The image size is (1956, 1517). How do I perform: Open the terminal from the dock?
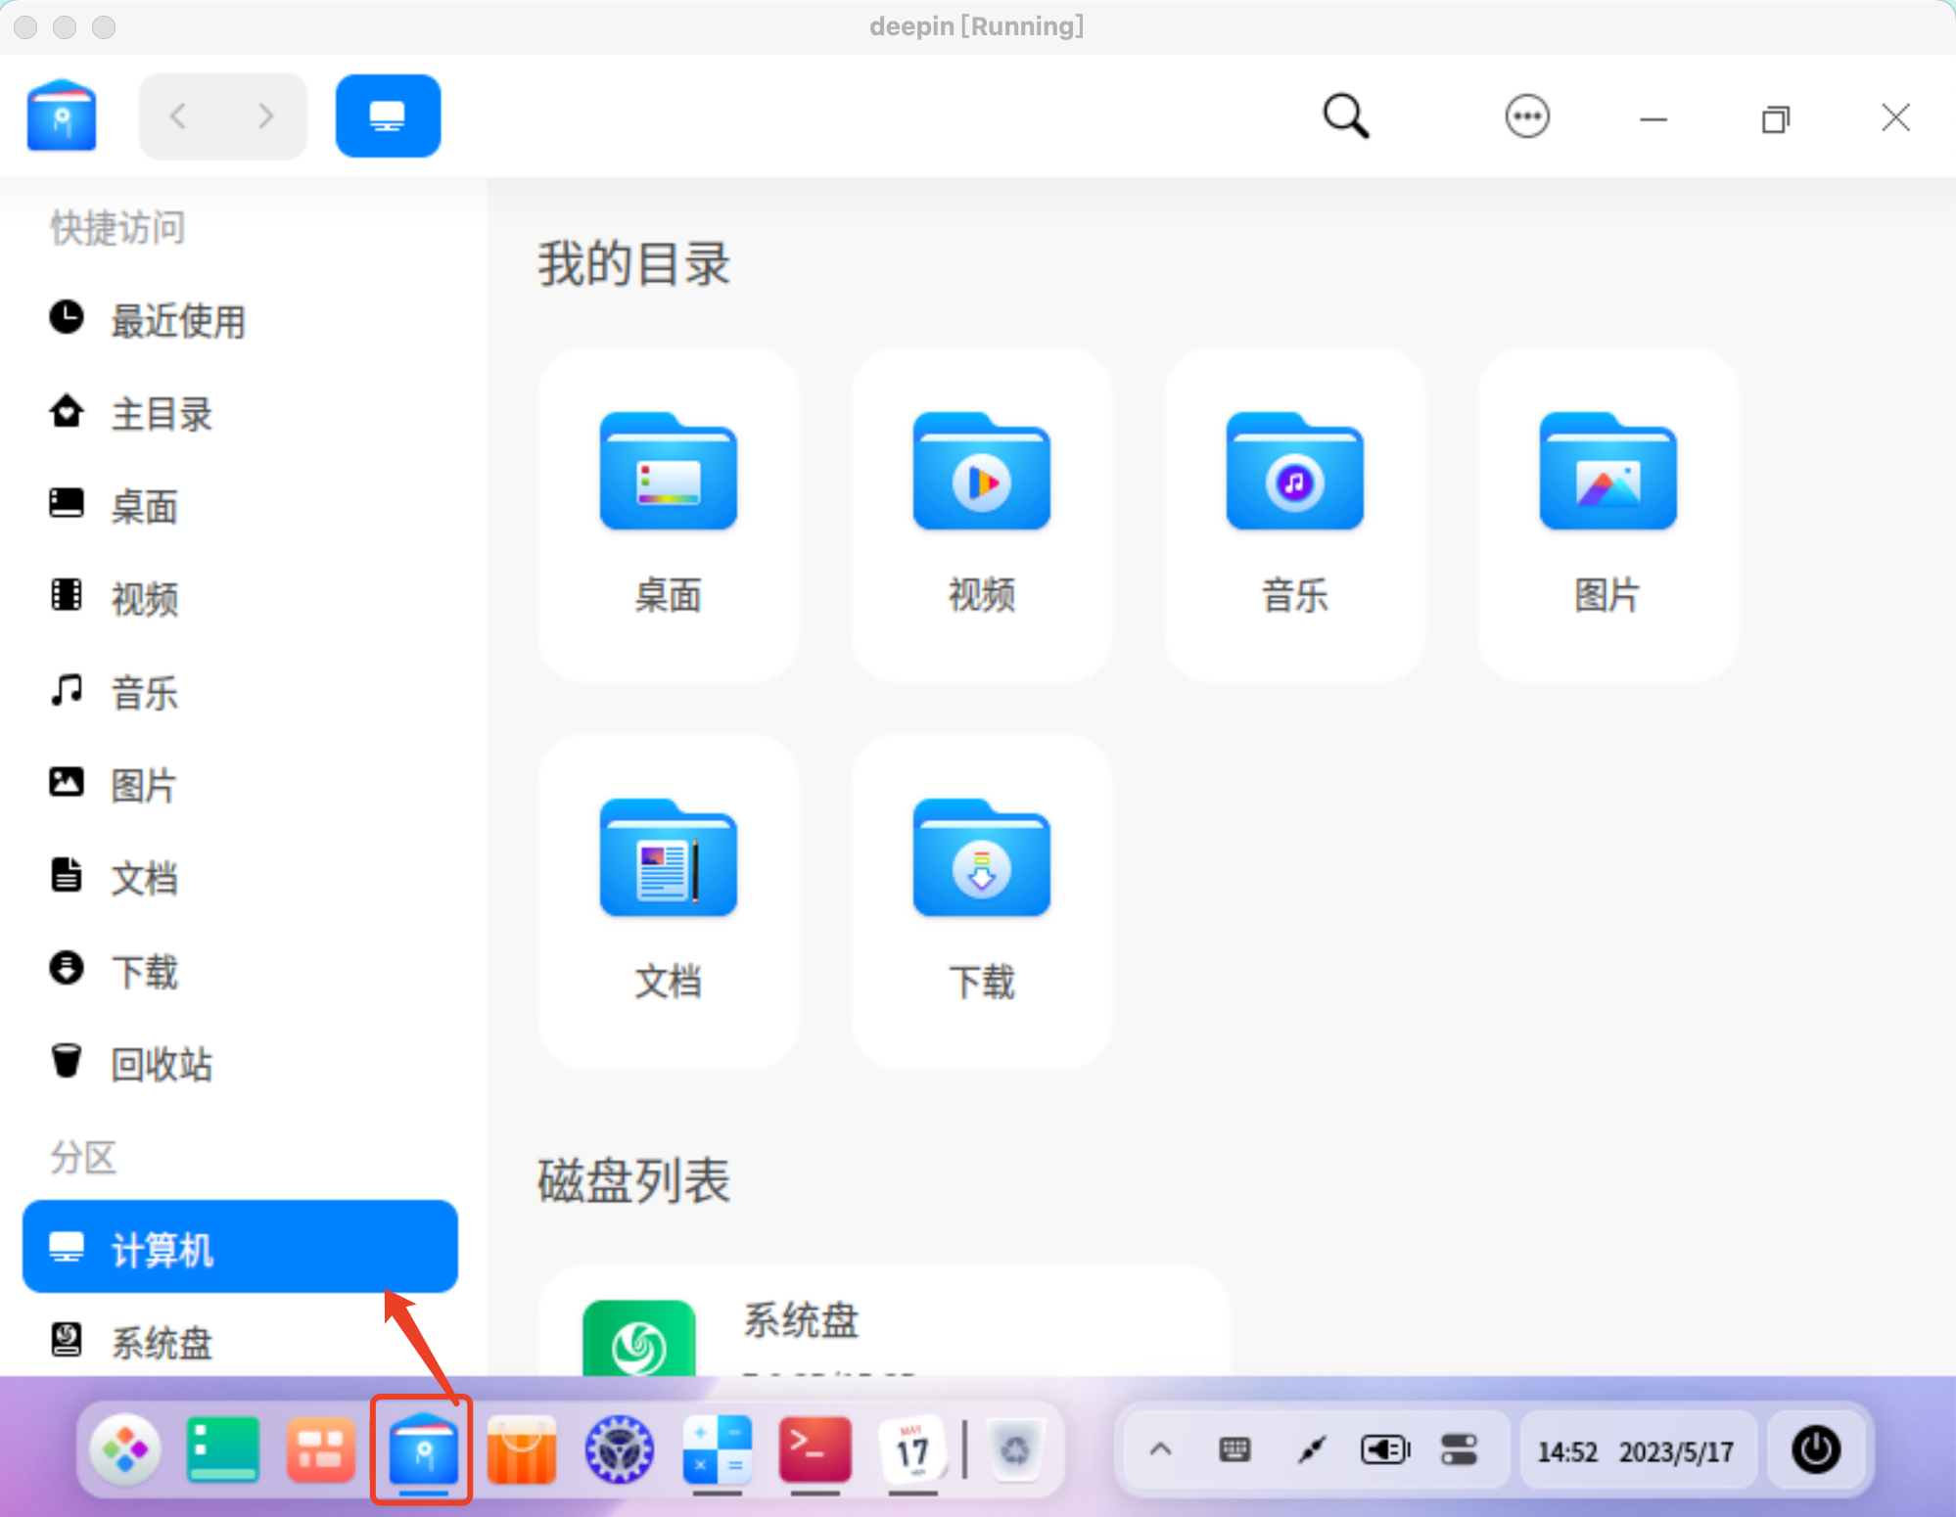click(x=815, y=1449)
